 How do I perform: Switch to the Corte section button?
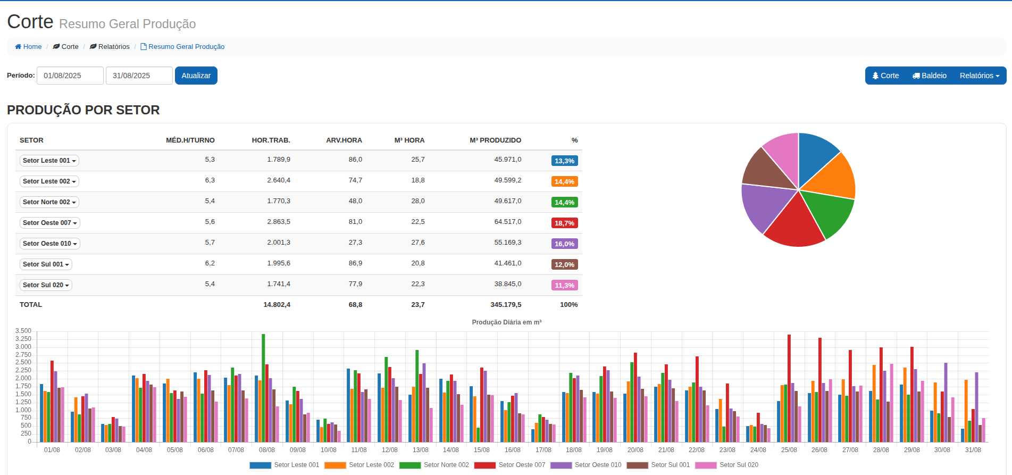pyautogui.click(x=886, y=76)
